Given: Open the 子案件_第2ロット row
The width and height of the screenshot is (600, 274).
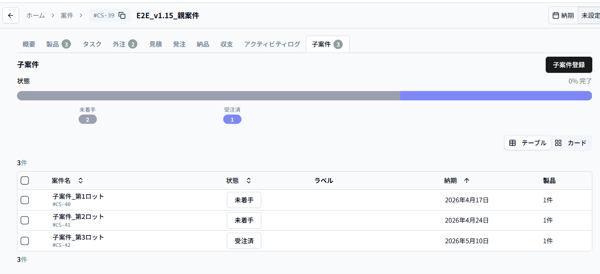Looking at the screenshot, I should coord(77,217).
